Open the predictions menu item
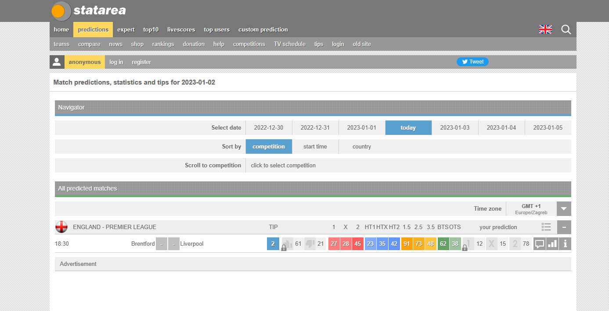Screen dimensions: 609x311 pyautogui.click(x=93, y=29)
